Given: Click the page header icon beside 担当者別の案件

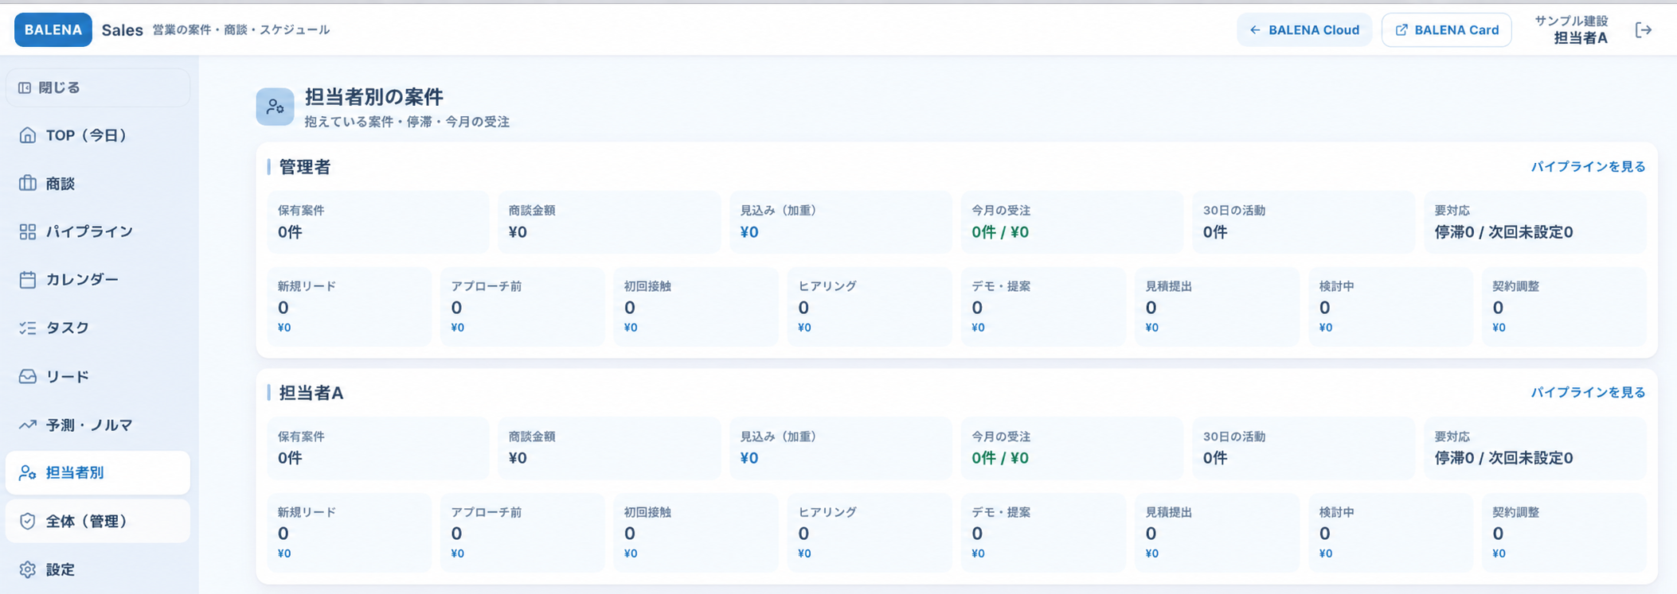Looking at the screenshot, I should [275, 107].
